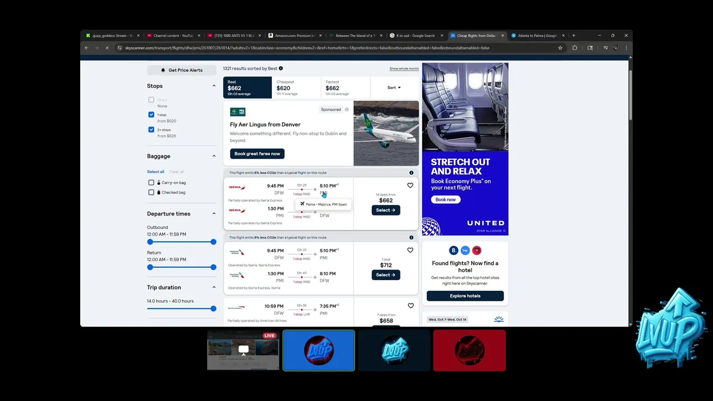Click the Booking.com round icon in hotel card
The width and height of the screenshot is (713, 401).
[x=454, y=251]
